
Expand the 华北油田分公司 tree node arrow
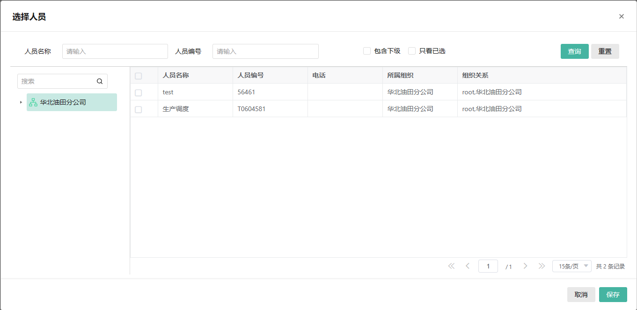[21, 102]
